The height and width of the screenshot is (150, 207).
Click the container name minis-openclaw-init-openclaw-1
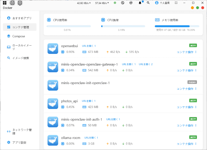[85, 83]
